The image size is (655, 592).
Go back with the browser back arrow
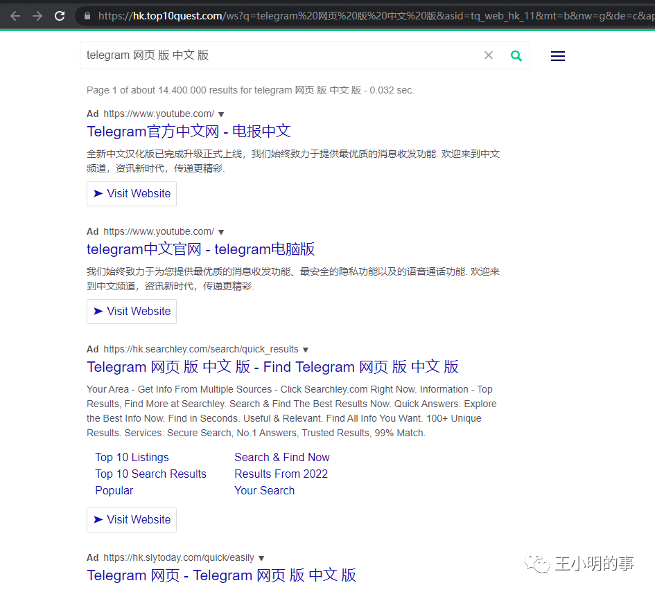[15, 16]
